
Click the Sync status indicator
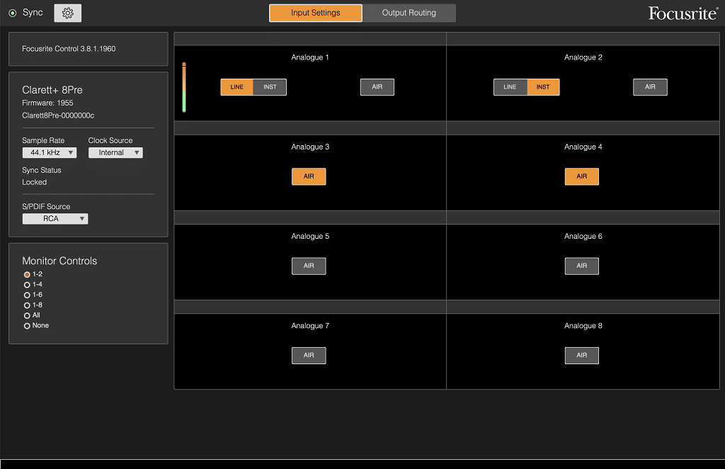(13, 13)
